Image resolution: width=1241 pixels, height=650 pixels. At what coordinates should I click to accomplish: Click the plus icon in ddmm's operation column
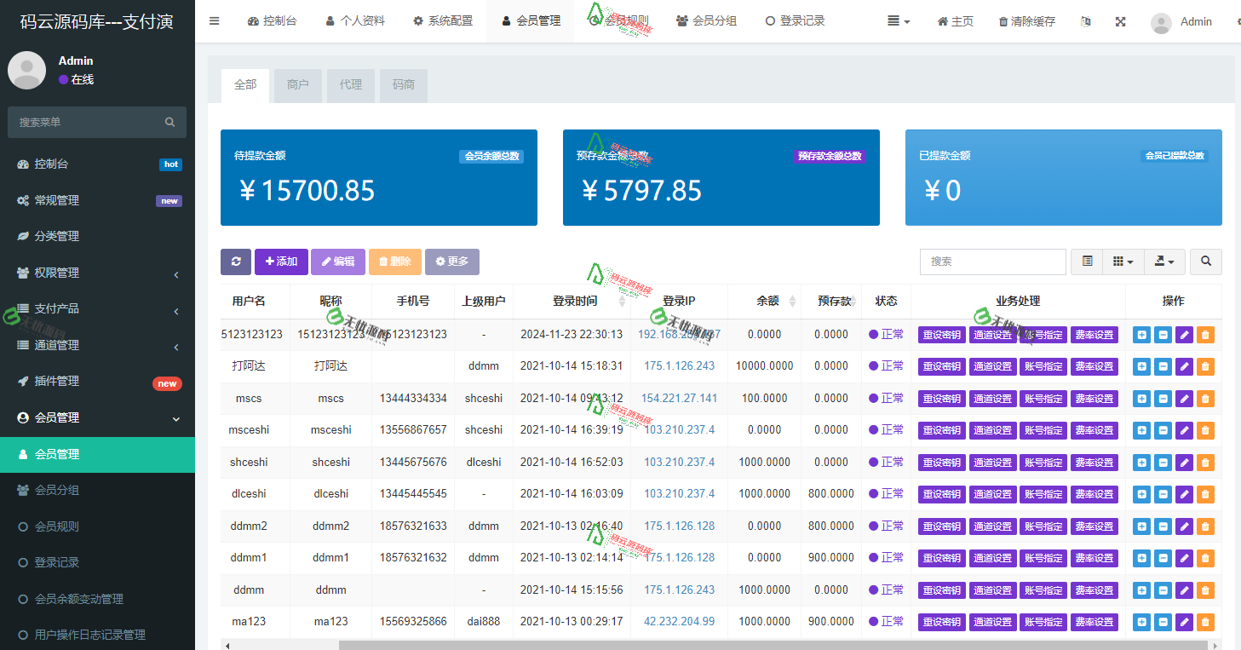point(1141,590)
